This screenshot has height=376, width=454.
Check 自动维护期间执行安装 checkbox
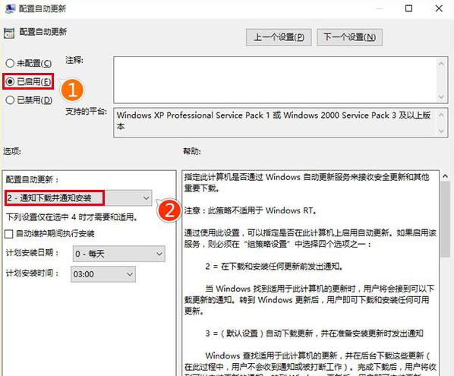point(9,234)
